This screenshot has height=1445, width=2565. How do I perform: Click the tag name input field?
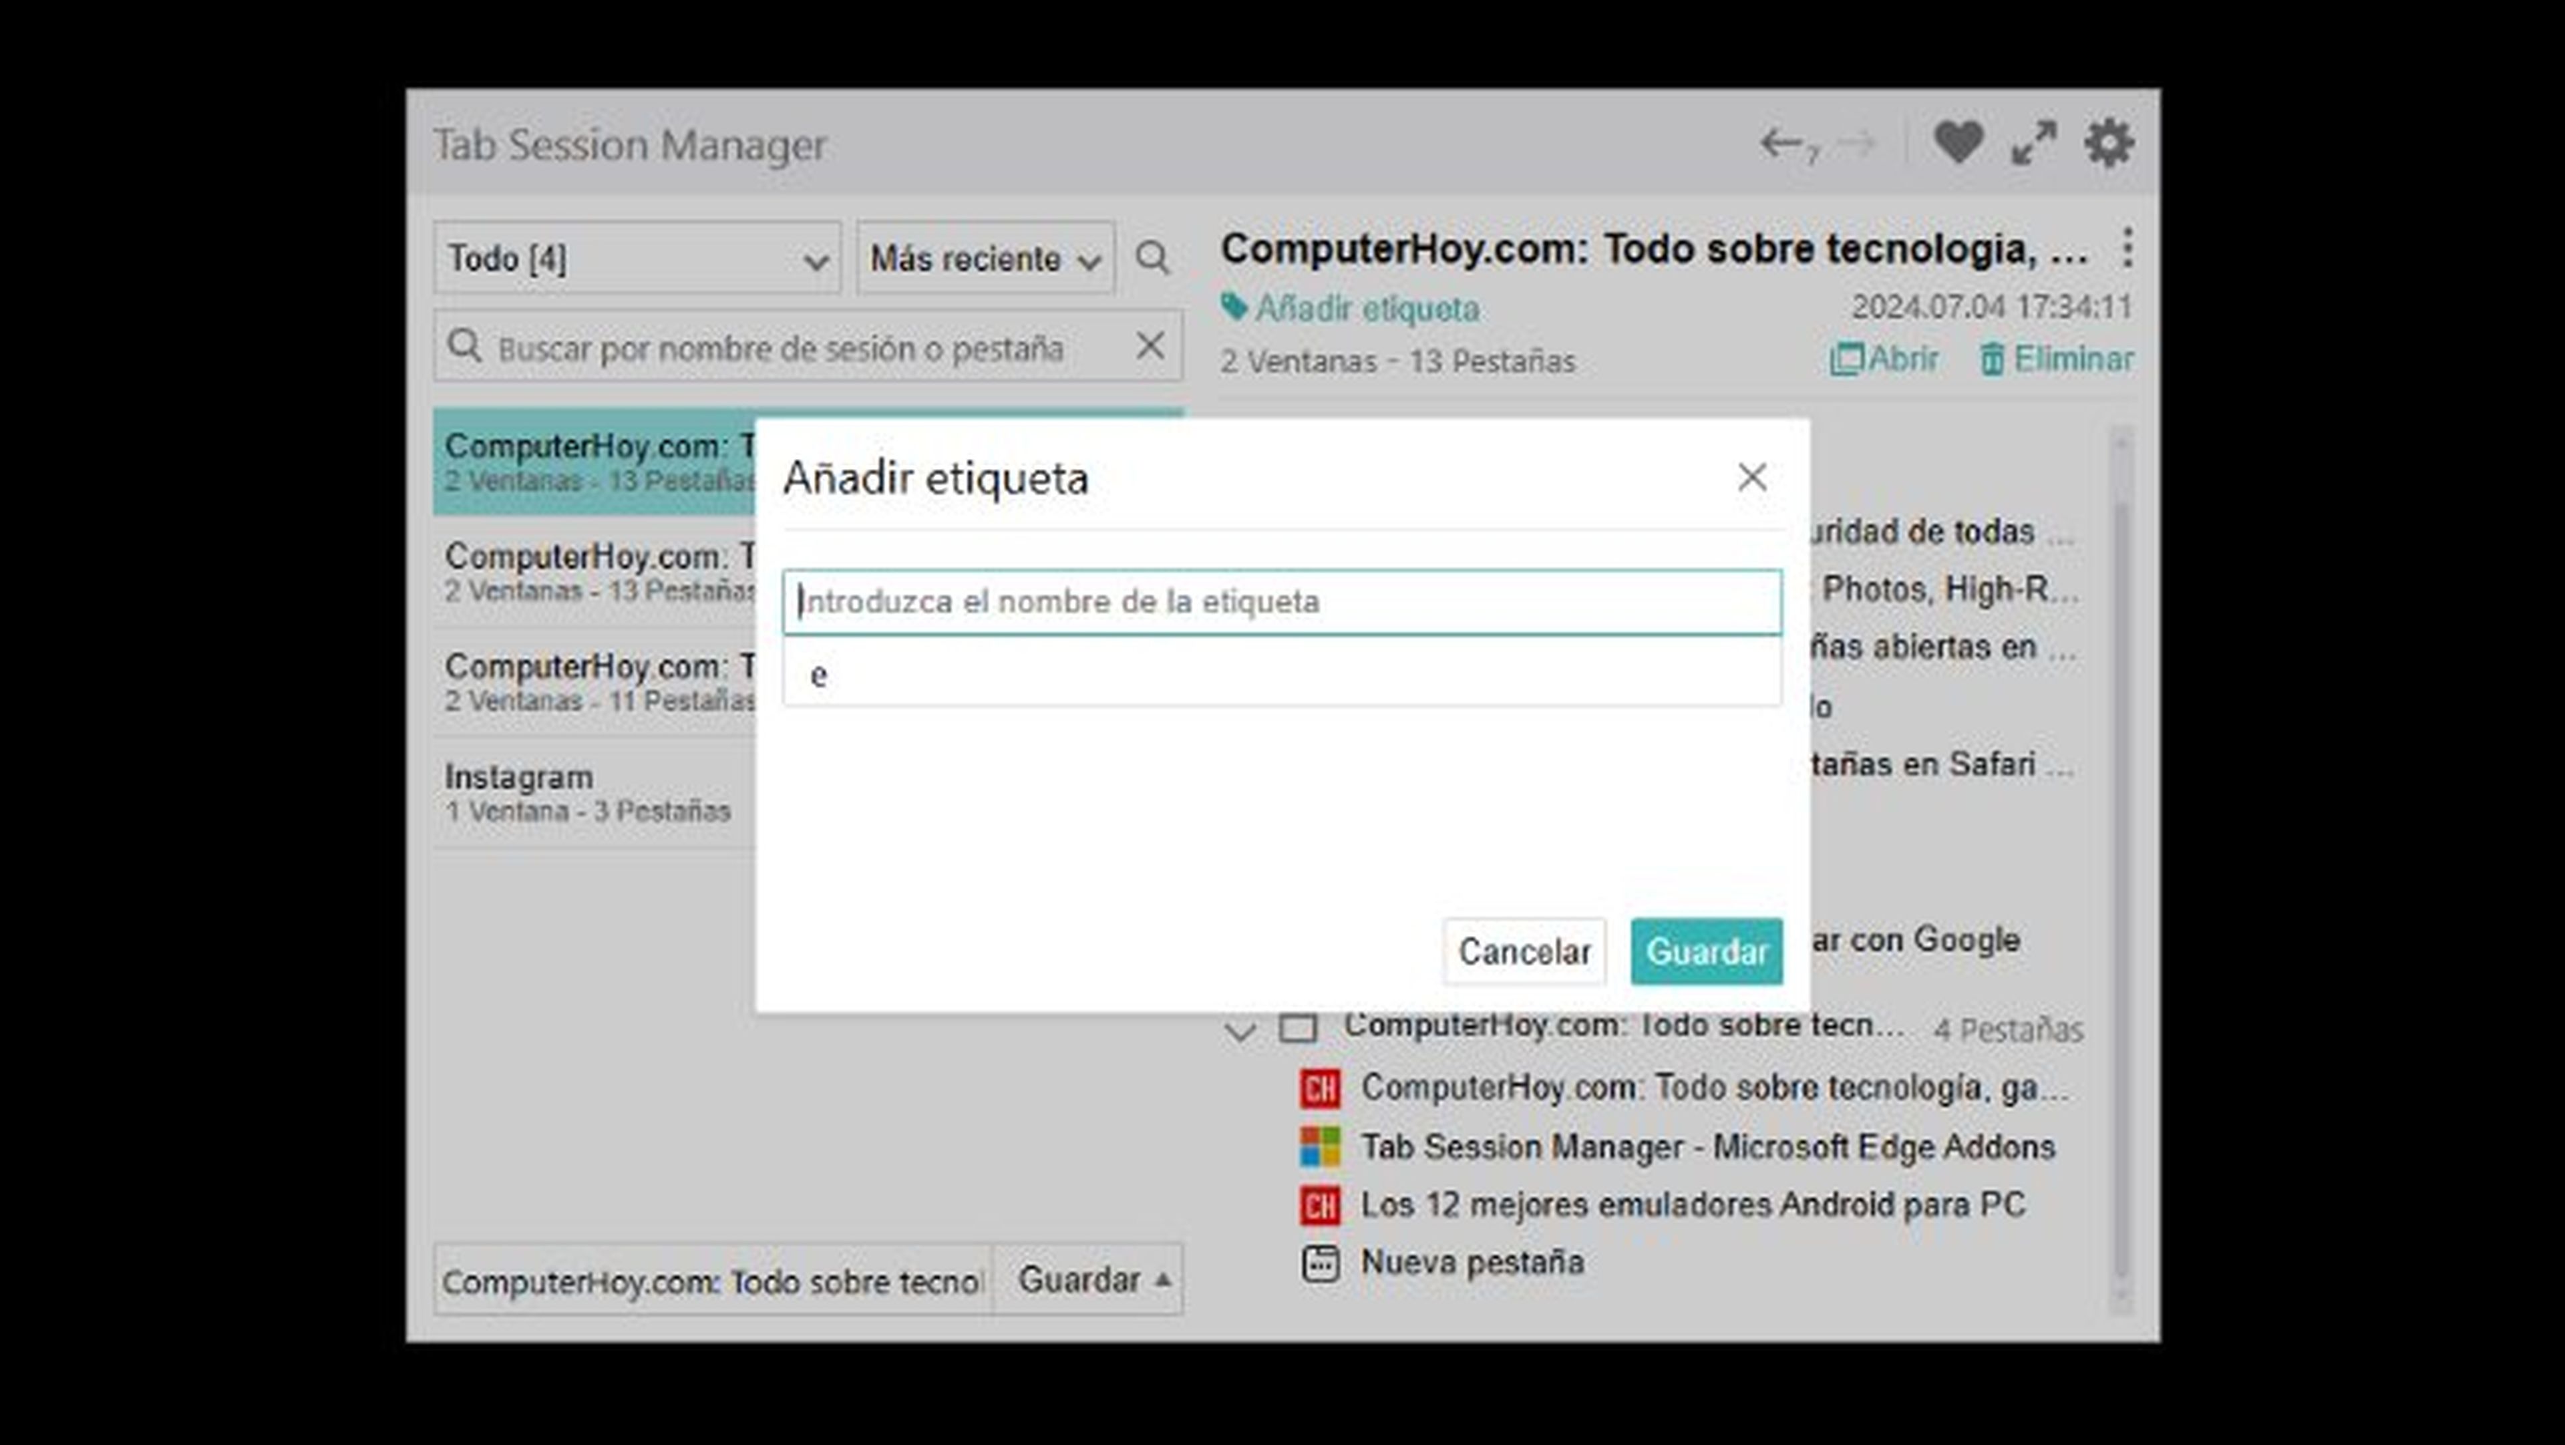click(1282, 601)
